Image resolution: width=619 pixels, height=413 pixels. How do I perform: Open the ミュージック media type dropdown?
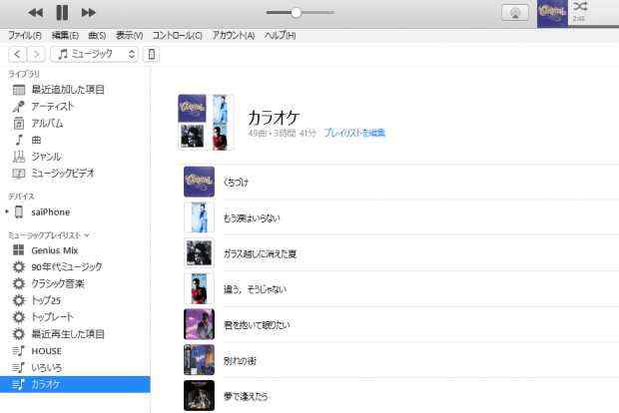pyautogui.click(x=95, y=54)
